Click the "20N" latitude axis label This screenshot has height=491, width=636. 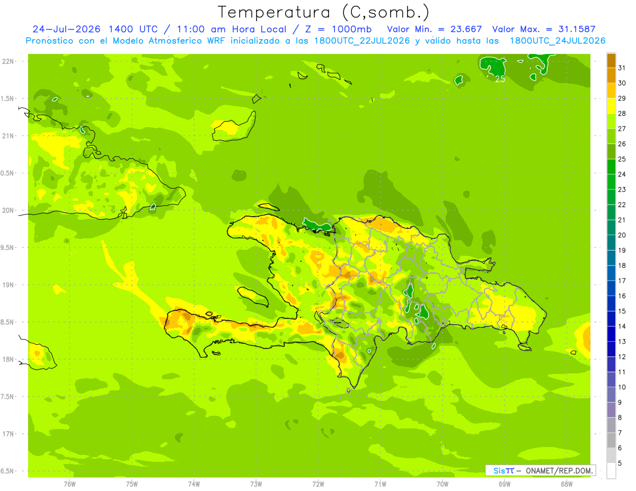pos(8,210)
